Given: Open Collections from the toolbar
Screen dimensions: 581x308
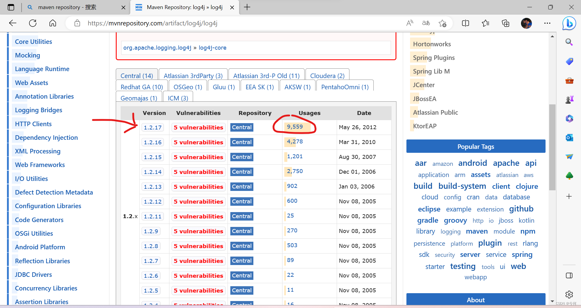Looking at the screenshot, I should coord(505,23).
